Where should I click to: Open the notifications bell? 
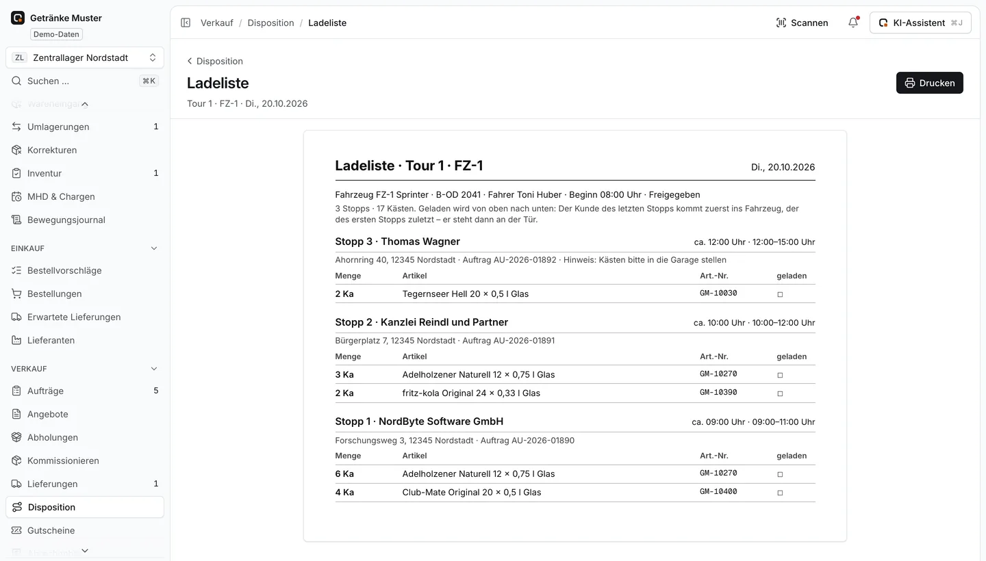coord(853,23)
